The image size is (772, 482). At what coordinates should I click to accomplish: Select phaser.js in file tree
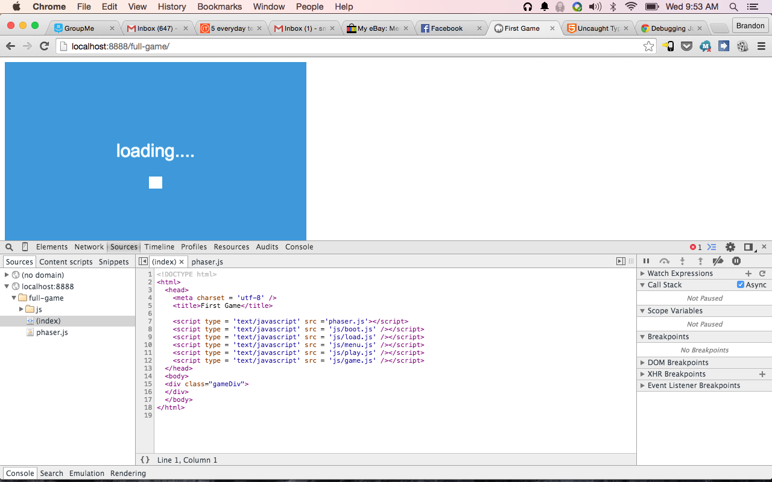pos(52,333)
